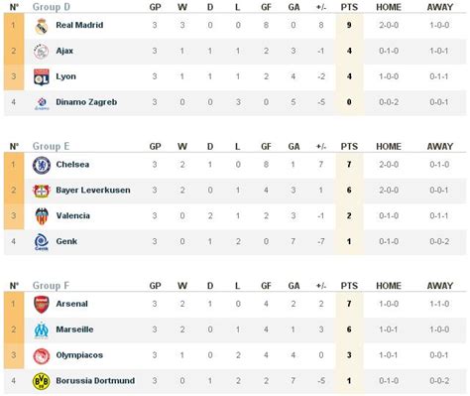Open the Real Madrid team link

pyautogui.click(x=79, y=25)
